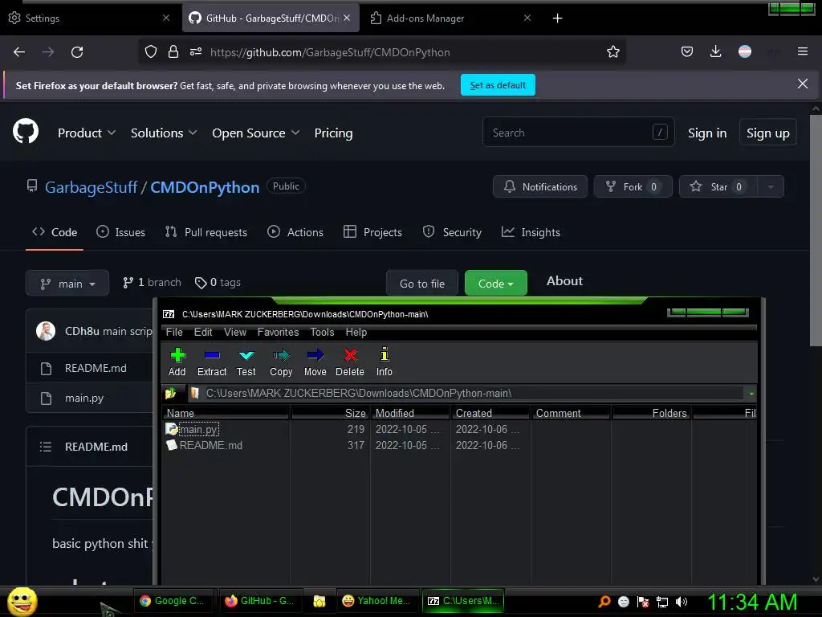822x617 pixels.
Task: Expand the 7-Zip address path dropdown
Action: pyautogui.click(x=751, y=394)
